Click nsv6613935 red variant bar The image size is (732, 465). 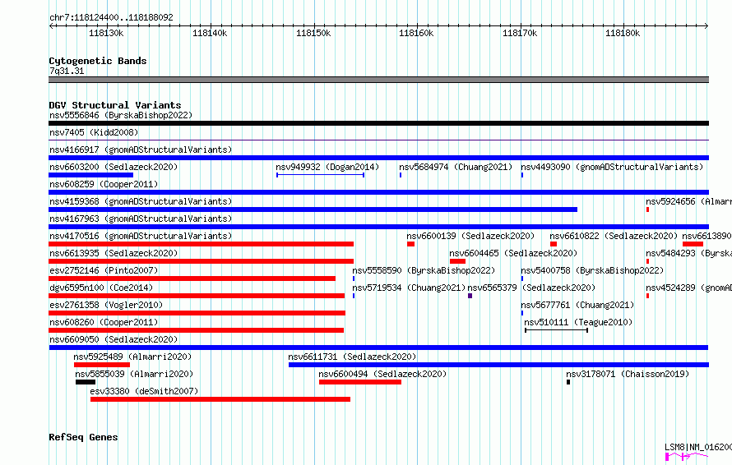[202, 261]
